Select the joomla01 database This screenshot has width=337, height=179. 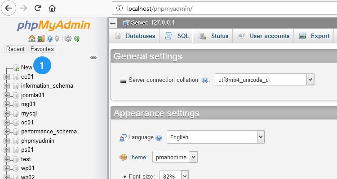pos(33,95)
